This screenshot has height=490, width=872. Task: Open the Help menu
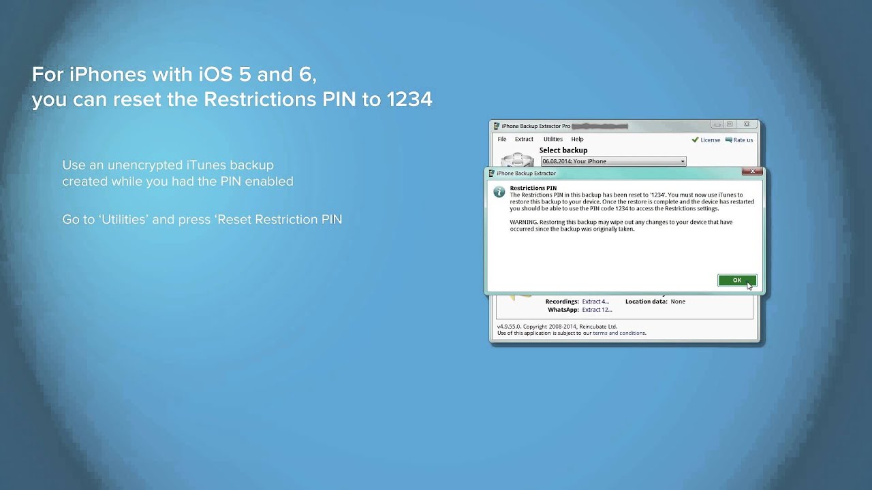pyautogui.click(x=577, y=139)
